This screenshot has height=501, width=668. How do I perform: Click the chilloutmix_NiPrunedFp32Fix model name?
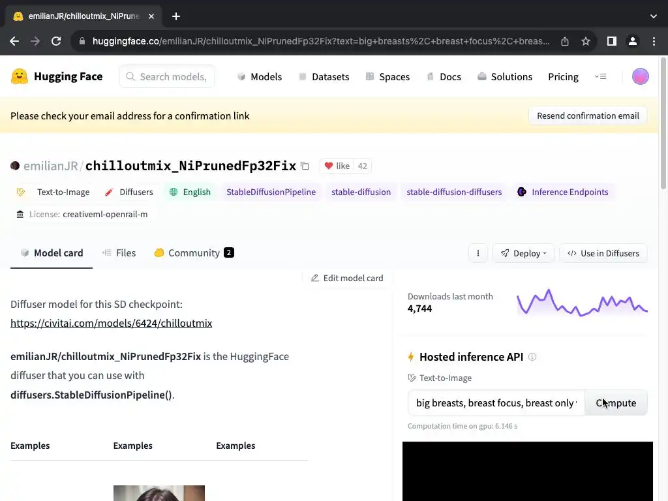(190, 166)
